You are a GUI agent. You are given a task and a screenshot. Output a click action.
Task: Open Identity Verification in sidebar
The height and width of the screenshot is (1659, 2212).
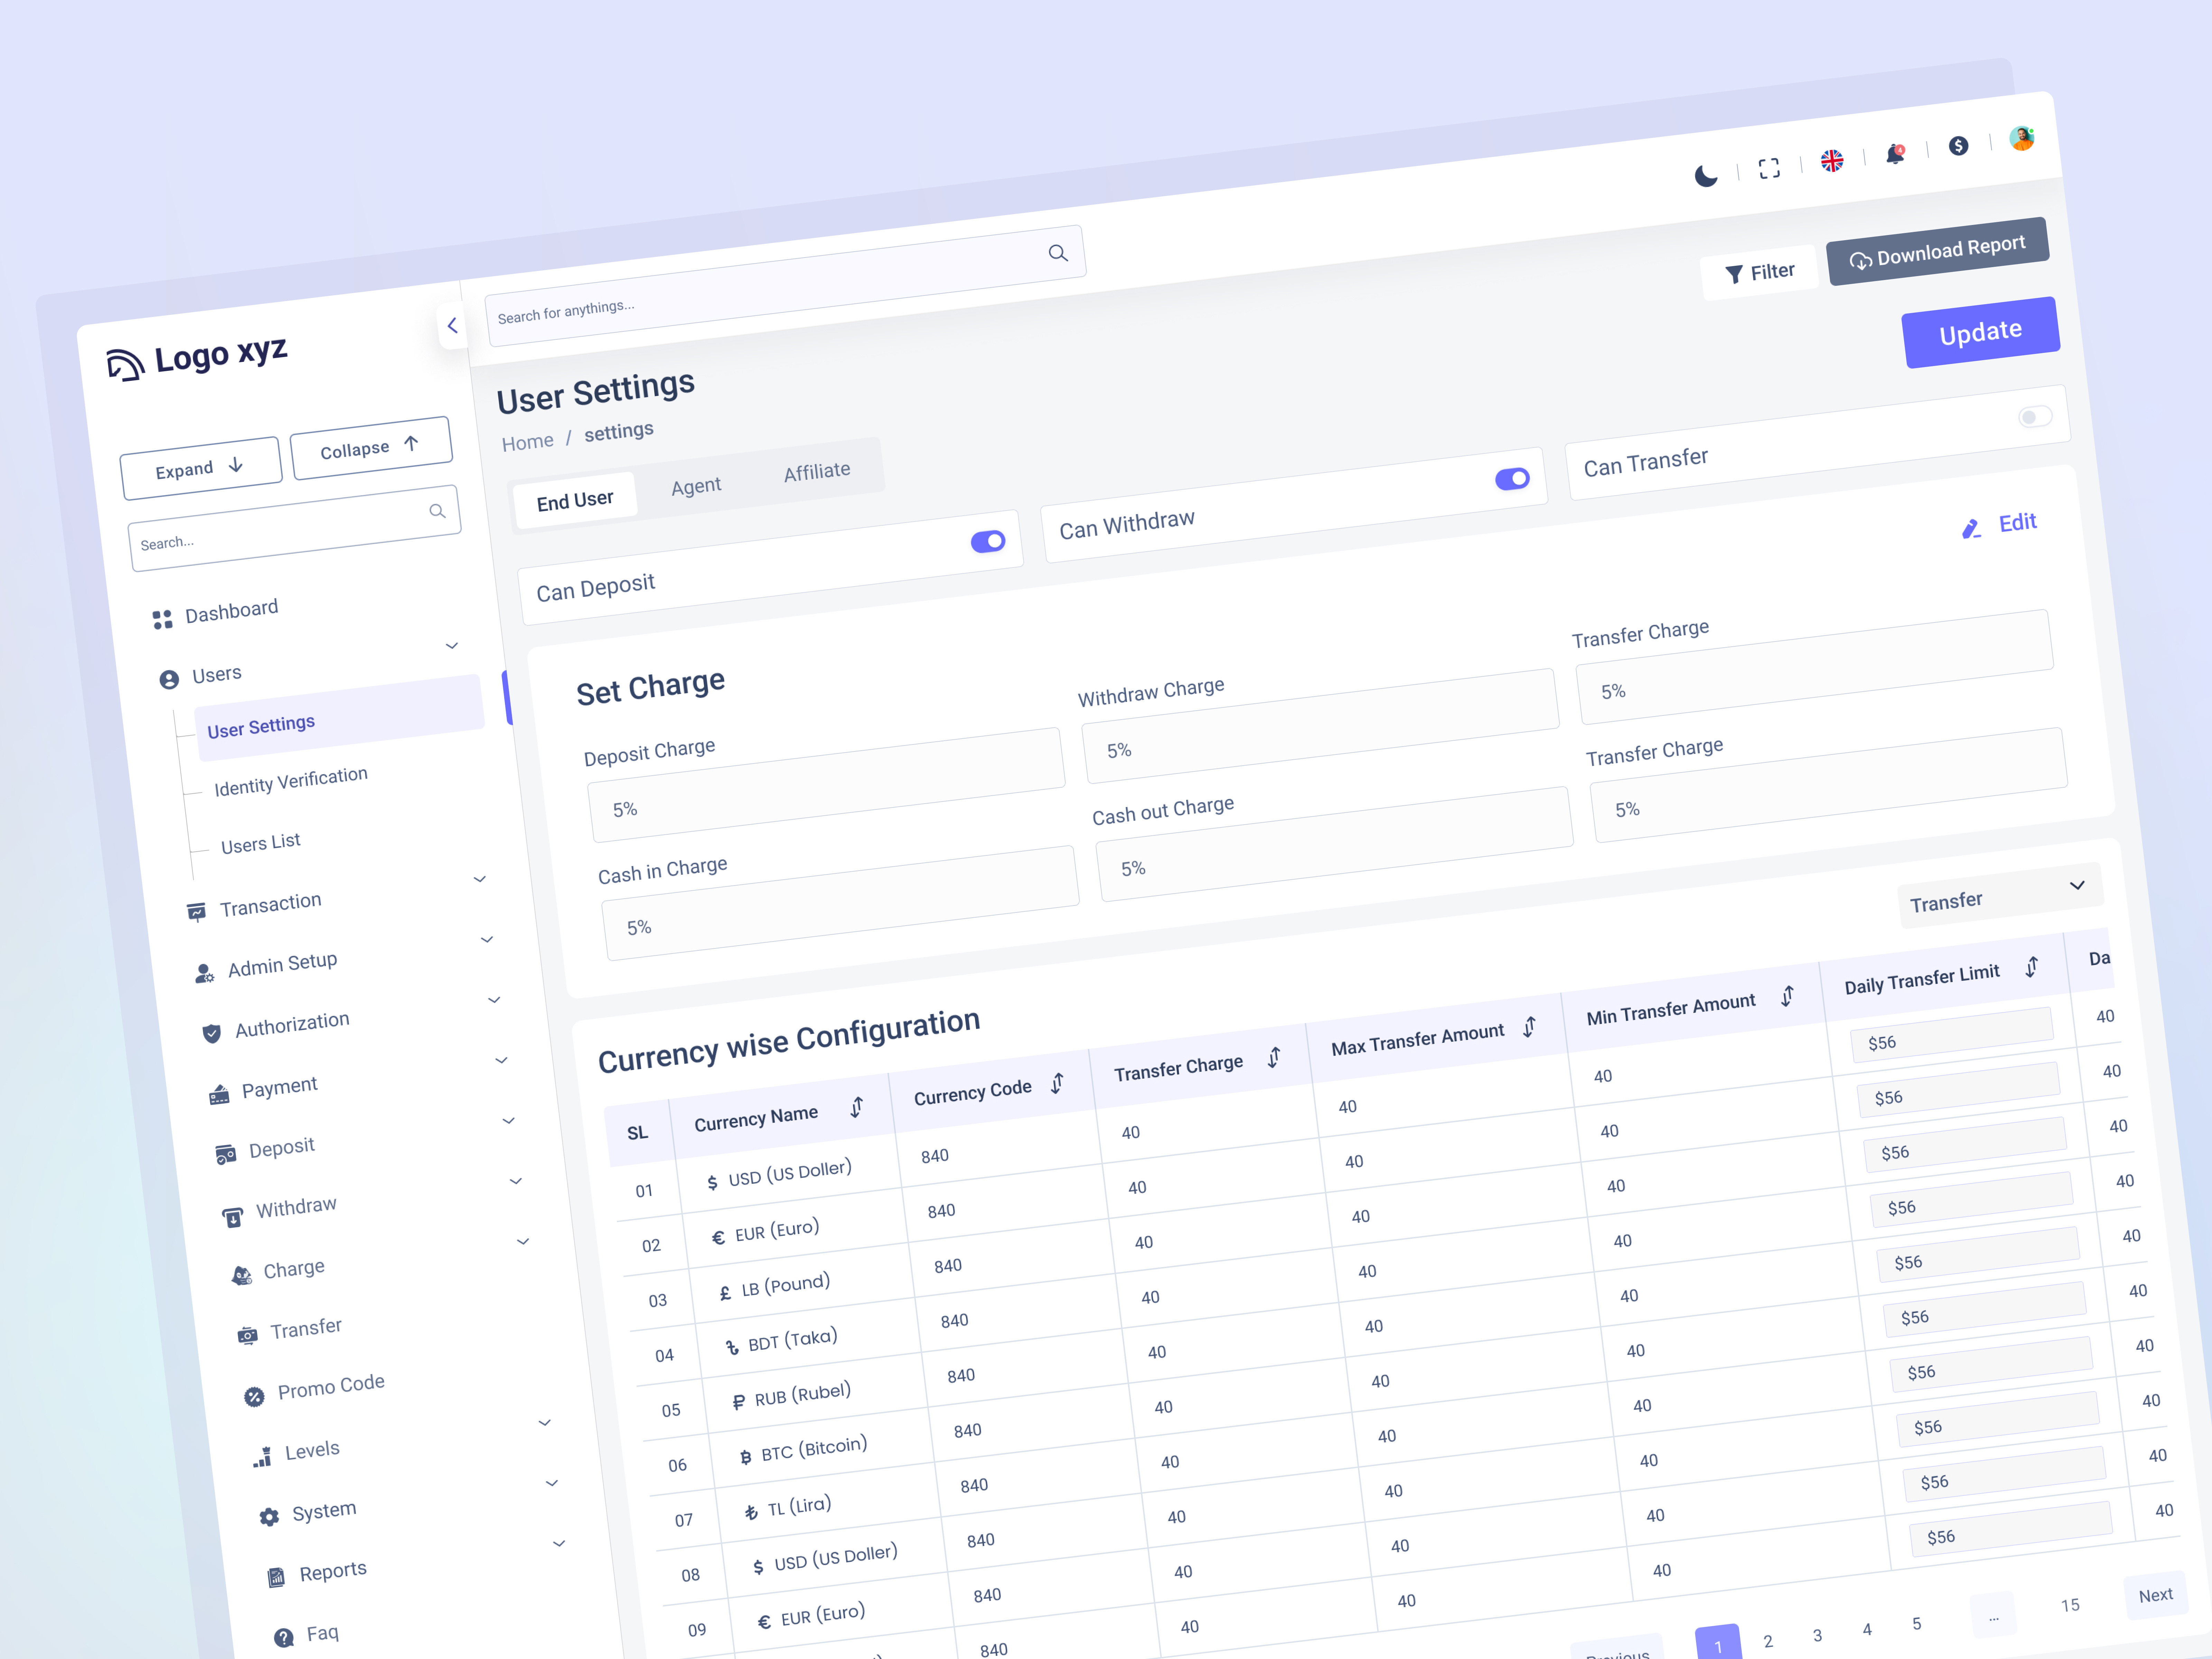[x=291, y=781]
